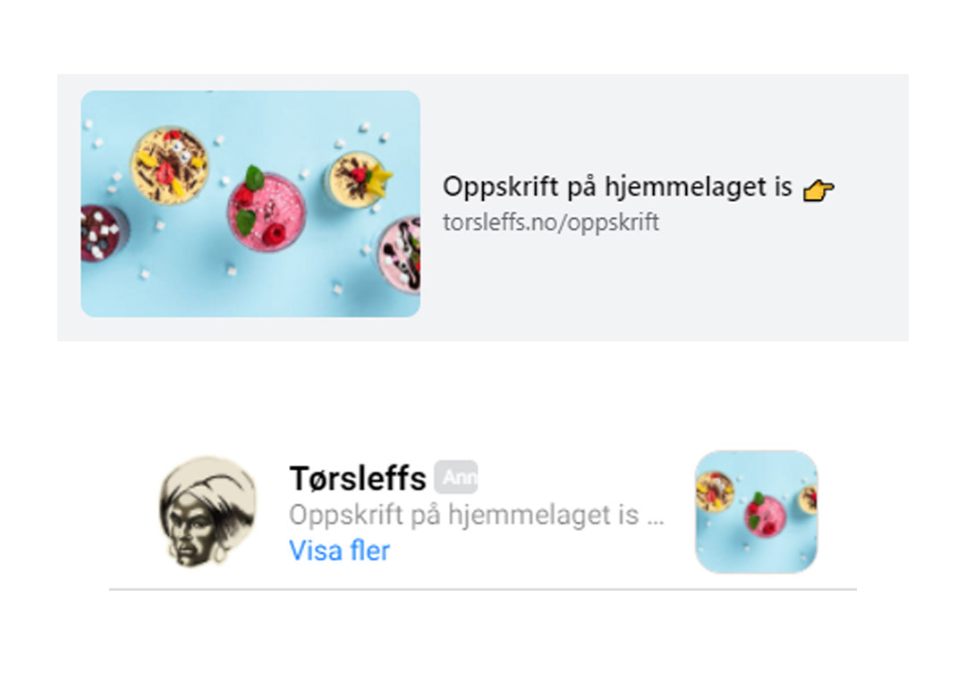The width and height of the screenshot is (966, 688).
Task: Open the small square desserts thumbnail
Action: [756, 512]
